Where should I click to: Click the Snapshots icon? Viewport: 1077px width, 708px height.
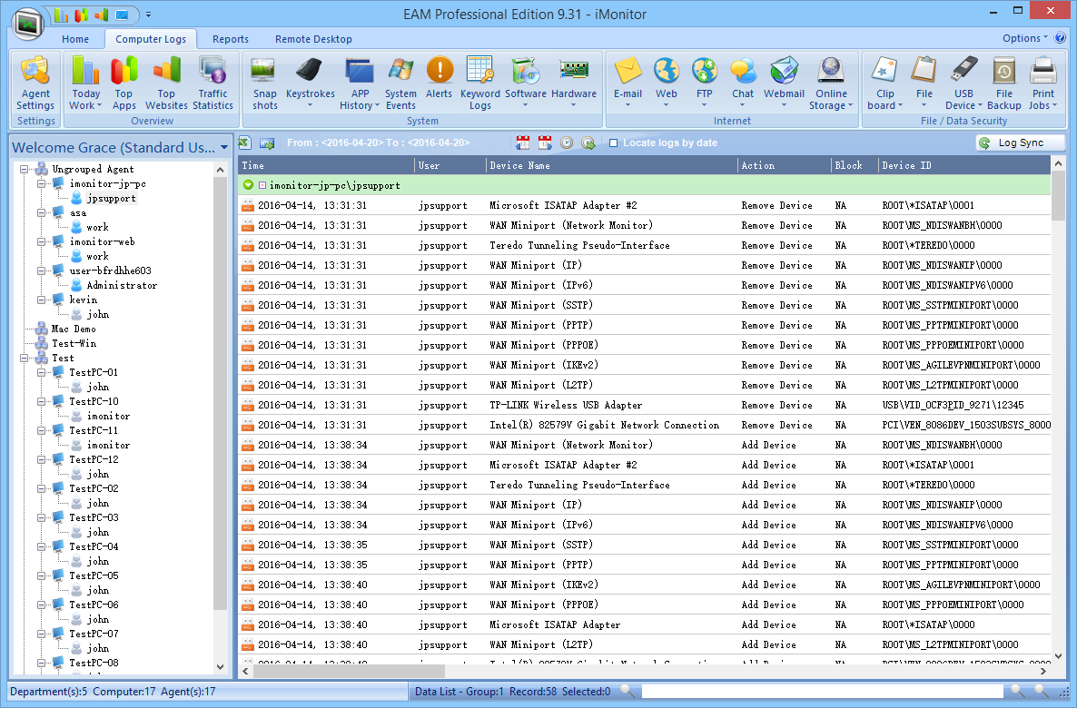265,83
